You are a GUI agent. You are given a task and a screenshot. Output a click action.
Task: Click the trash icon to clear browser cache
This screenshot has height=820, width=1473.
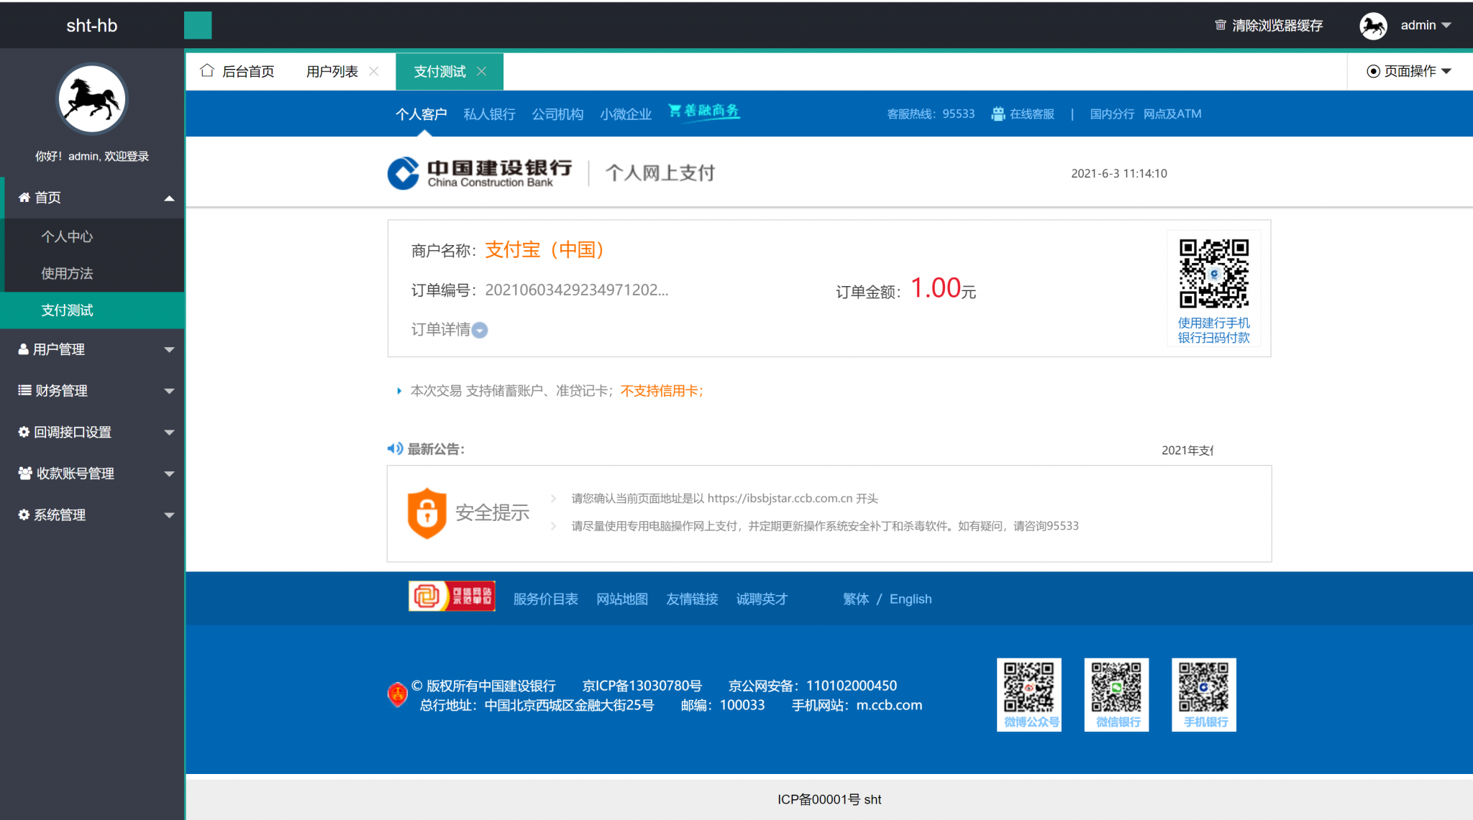click(x=1221, y=25)
